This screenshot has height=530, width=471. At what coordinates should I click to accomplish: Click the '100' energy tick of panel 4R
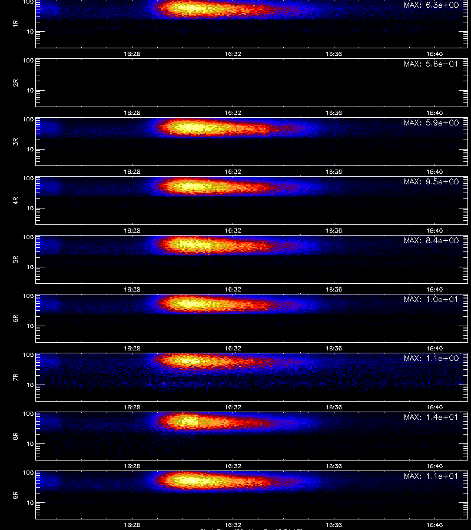click(x=28, y=178)
